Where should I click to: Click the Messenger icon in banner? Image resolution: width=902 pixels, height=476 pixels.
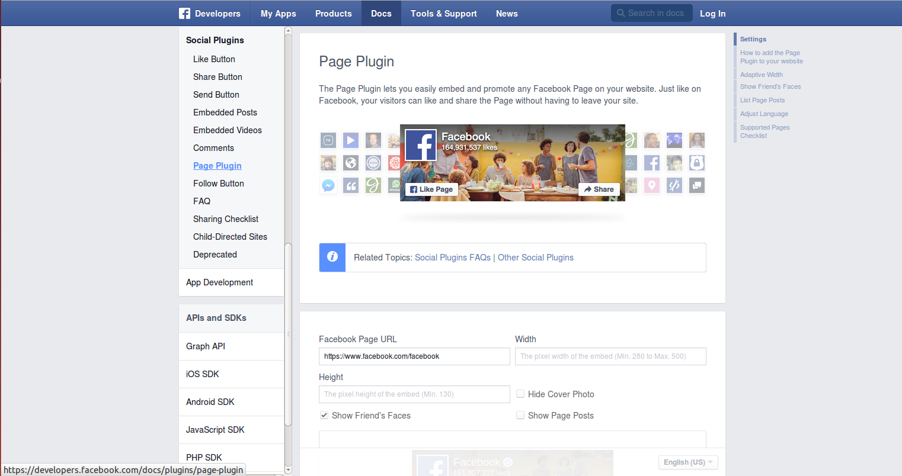(328, 185)
